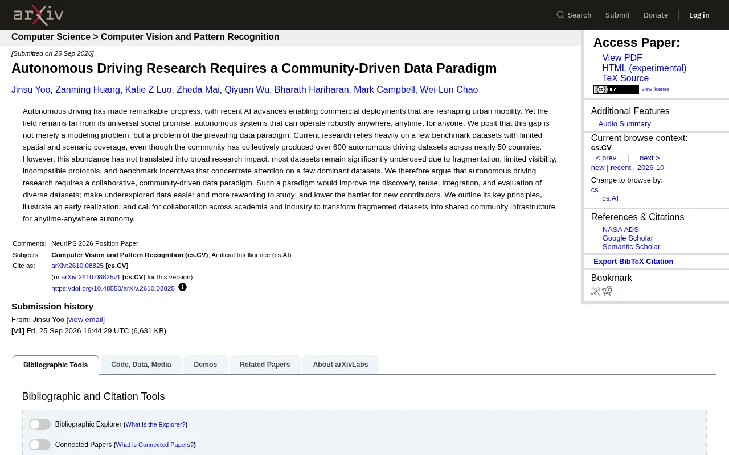The width and height of the screenshot is (729, 455).
Task: Open the Creative Commons BY license badge
Action: click(x=616, y=89)
